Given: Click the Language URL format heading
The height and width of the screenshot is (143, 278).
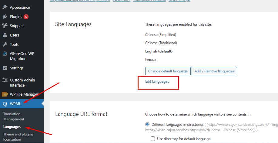Looking at the screenshot, I should 81,114.
